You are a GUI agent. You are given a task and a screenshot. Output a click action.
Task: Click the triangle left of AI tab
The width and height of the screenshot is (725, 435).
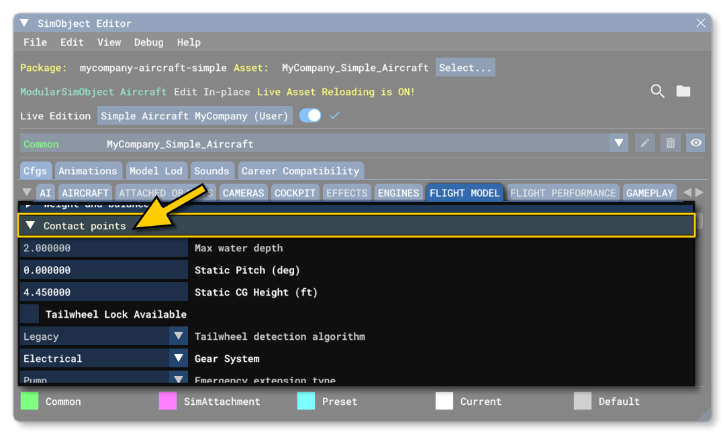[27, 192]
